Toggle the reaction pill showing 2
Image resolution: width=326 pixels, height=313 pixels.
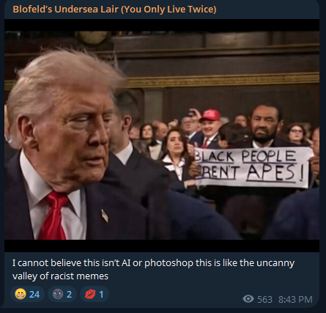pyautogui.click(x=62, y=294)
